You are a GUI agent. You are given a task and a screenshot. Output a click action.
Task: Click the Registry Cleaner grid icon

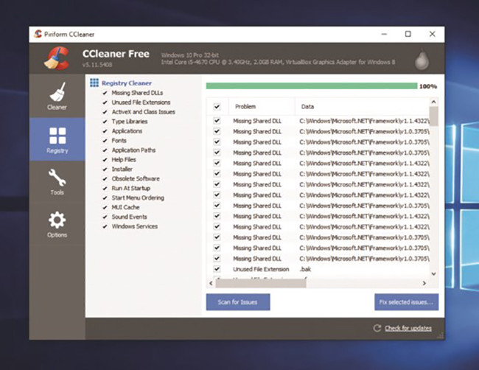(x=94, y=83)
